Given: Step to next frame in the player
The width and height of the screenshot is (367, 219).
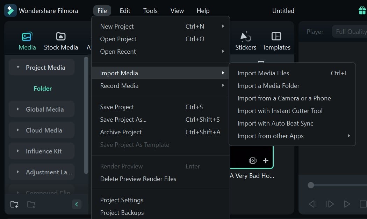Looking at the screenshot, I should (330, 204).
